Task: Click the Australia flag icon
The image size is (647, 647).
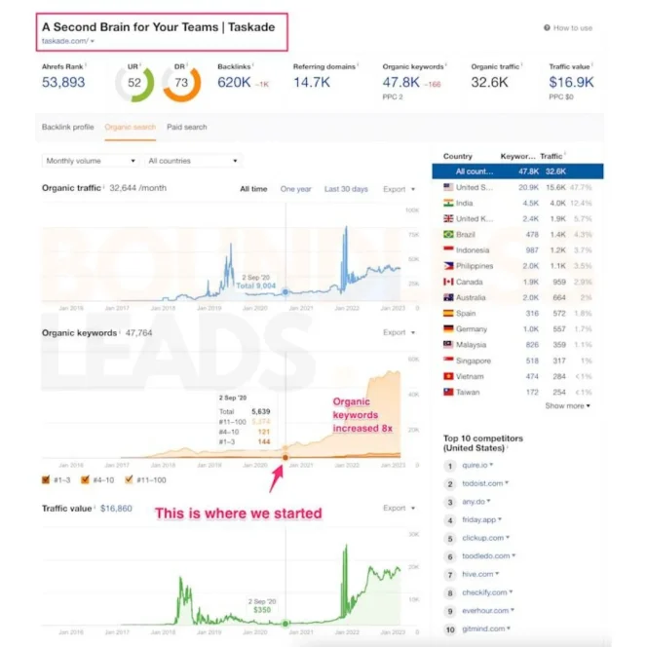Action: tap(448, 297)
